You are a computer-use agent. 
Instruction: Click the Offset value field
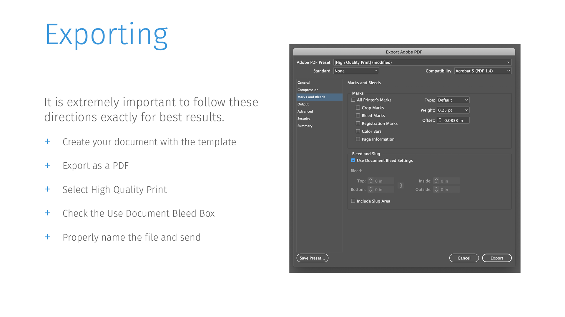(456, 120)
